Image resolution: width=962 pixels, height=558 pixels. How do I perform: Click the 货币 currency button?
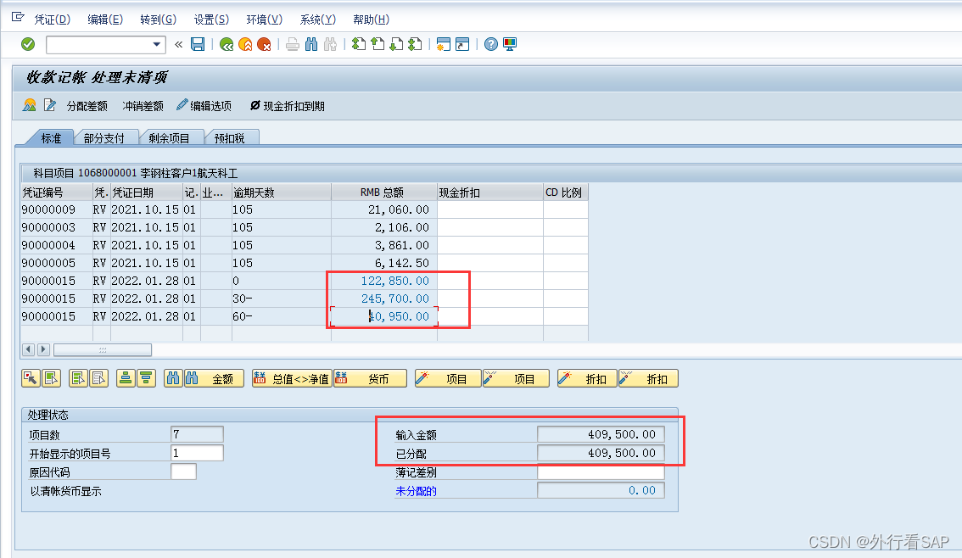tap(370, 378)
